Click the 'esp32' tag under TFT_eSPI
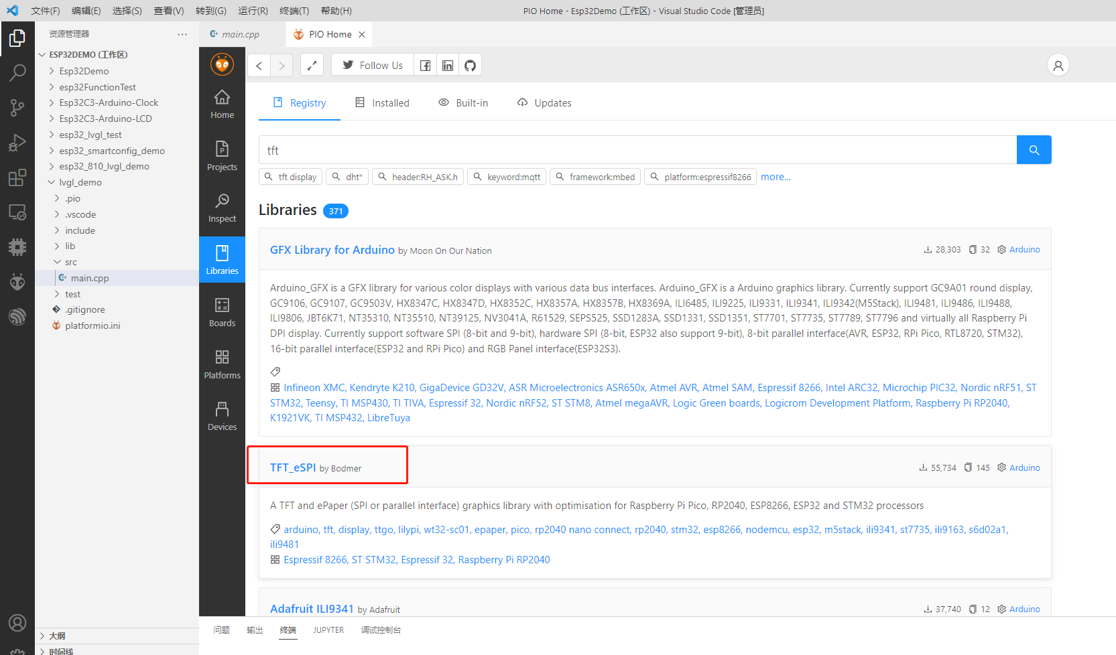1116x655 pixels. pos(806,529)
